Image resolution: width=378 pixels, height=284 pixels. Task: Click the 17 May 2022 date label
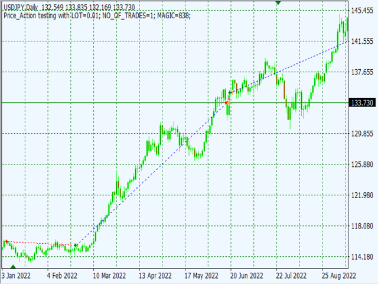pos(201,276)
